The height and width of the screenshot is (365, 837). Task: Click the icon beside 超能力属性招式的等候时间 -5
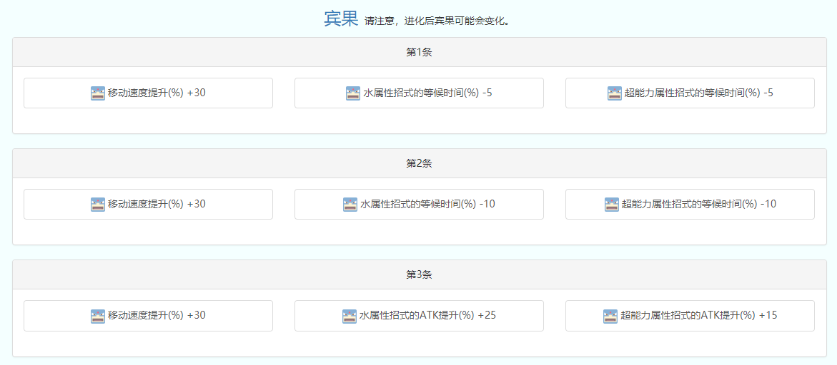tap(615, 93)
